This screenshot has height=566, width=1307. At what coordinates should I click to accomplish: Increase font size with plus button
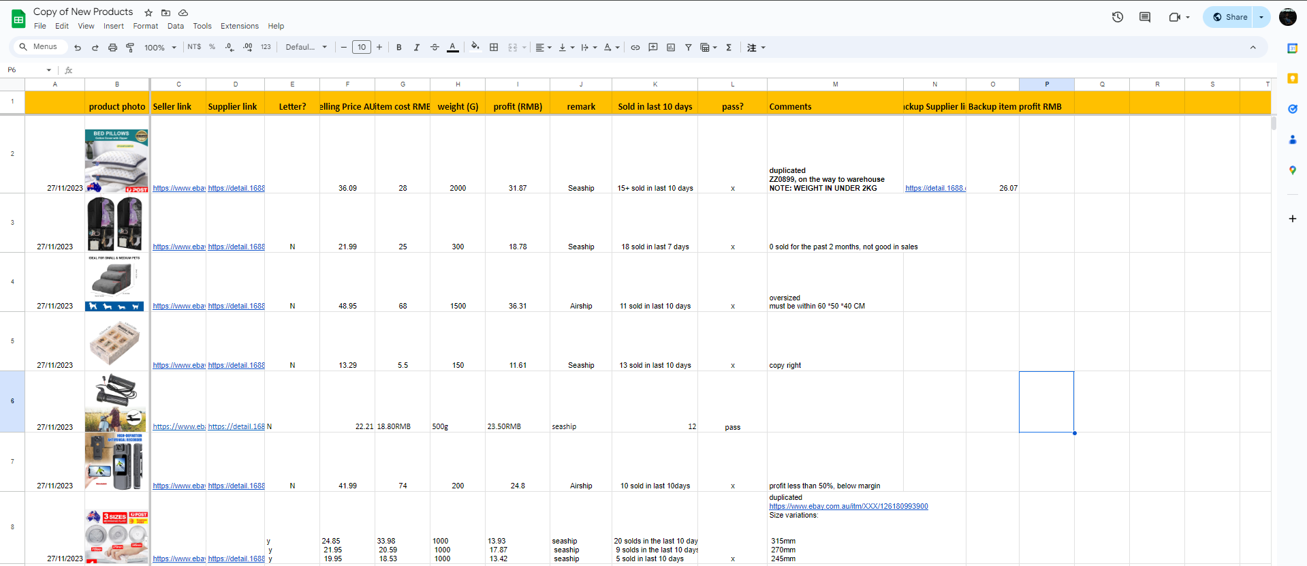click(379, 47)
